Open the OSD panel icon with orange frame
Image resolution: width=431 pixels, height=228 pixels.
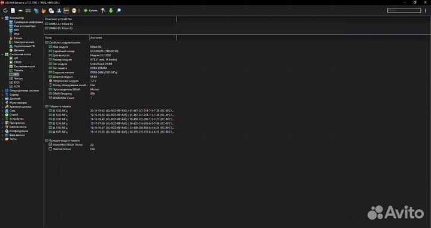click(66, 11)
